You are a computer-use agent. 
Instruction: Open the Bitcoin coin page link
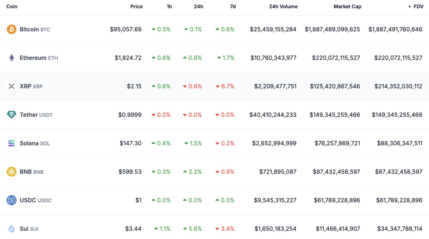pos(29,29)
